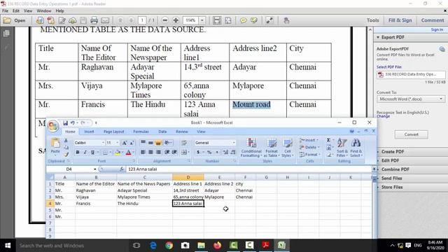Screen dimensions: 448x252
Task: Zoom in with the plus icon in Adobe Reader
Action: point(176,20)
